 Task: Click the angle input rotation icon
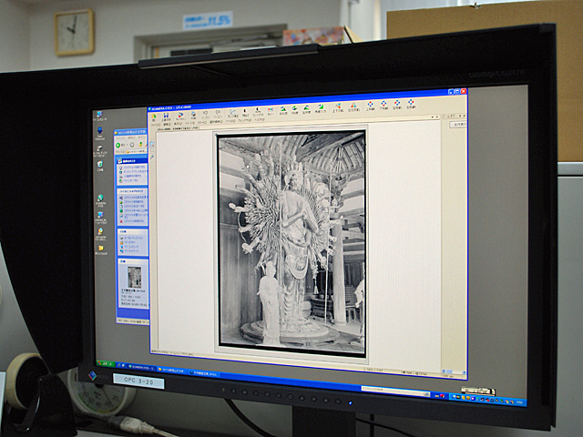click(x=320, y=108)
